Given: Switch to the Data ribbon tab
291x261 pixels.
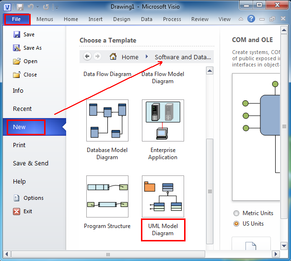Looking at the screenshot, I should tap(147, 19).
